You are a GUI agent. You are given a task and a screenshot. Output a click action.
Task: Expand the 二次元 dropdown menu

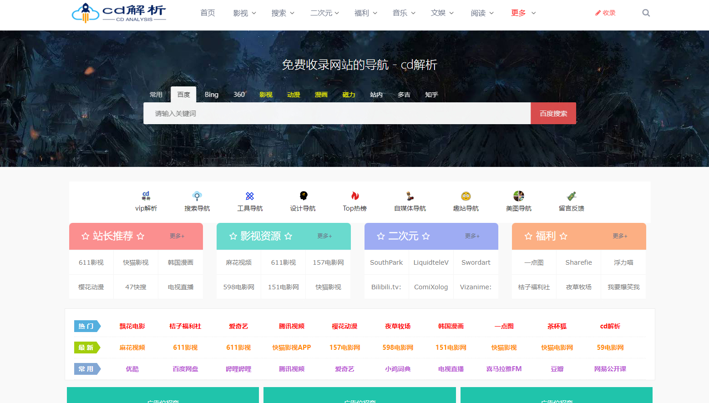324,13
